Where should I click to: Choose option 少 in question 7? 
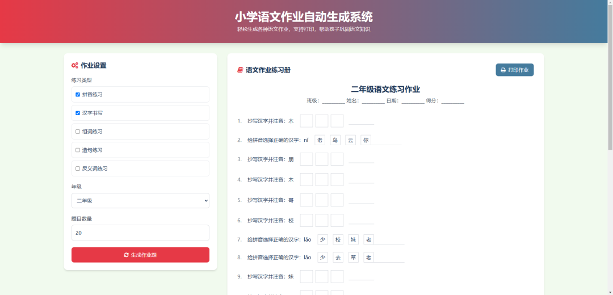pos(322,239)
